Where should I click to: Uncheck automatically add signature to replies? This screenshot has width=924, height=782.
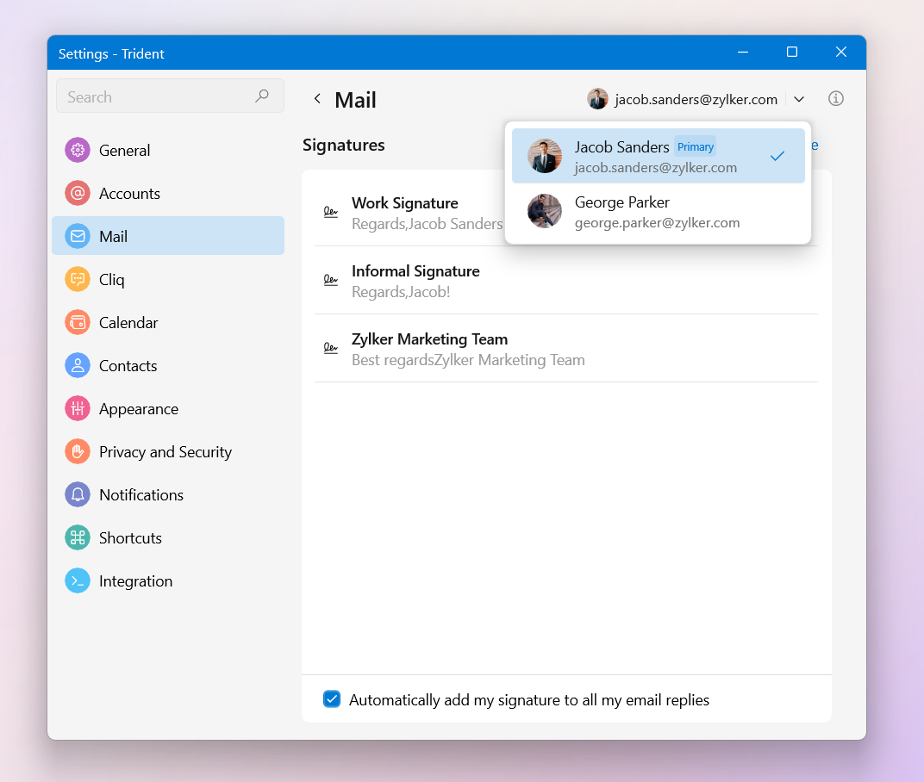(332, 699)
